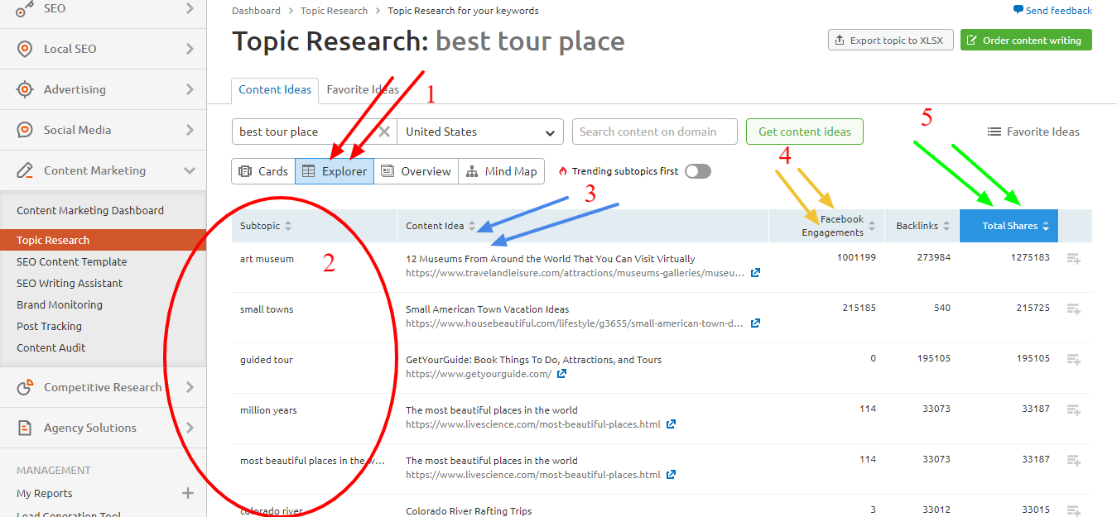Go to Topic Research breadcrumb
The width and height of the screenshot is (1117, 517).
click(335, 11)
